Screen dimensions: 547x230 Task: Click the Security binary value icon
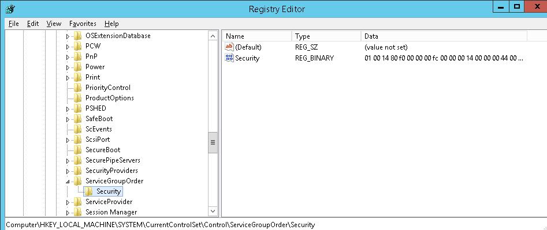click(229, 58)
